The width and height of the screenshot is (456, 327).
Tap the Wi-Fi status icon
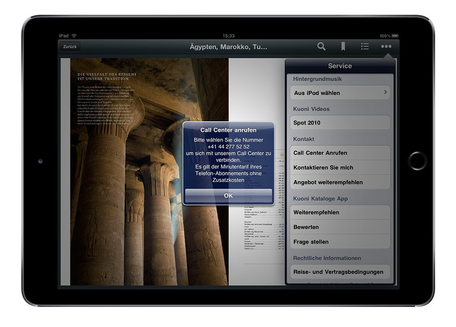tap(74, 36)
